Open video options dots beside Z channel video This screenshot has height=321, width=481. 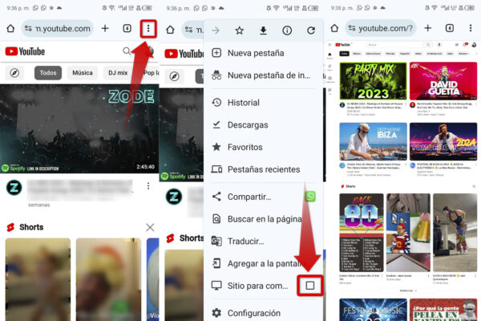coord(148,186)
